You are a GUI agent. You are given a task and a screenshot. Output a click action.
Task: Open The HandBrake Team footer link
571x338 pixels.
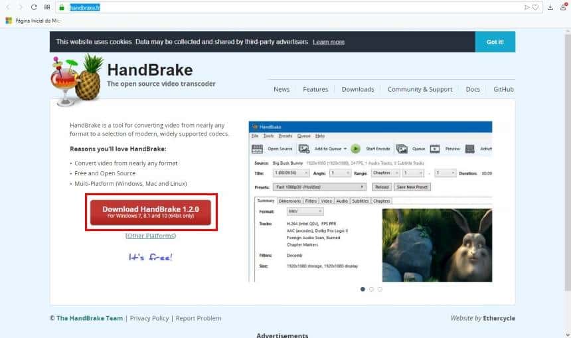pyautogui.click(x=90, y=318)
